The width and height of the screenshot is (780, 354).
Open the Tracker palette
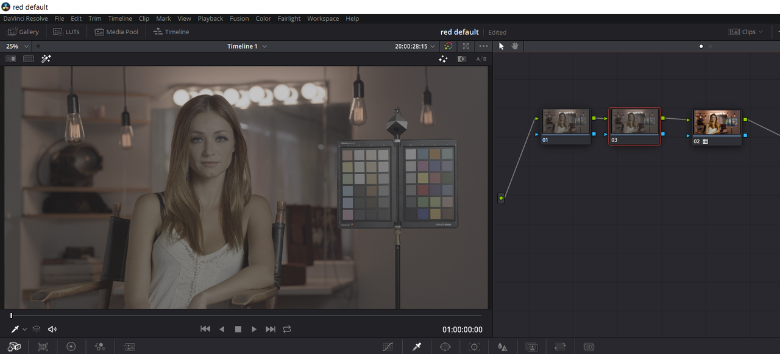tap(474, 347)
